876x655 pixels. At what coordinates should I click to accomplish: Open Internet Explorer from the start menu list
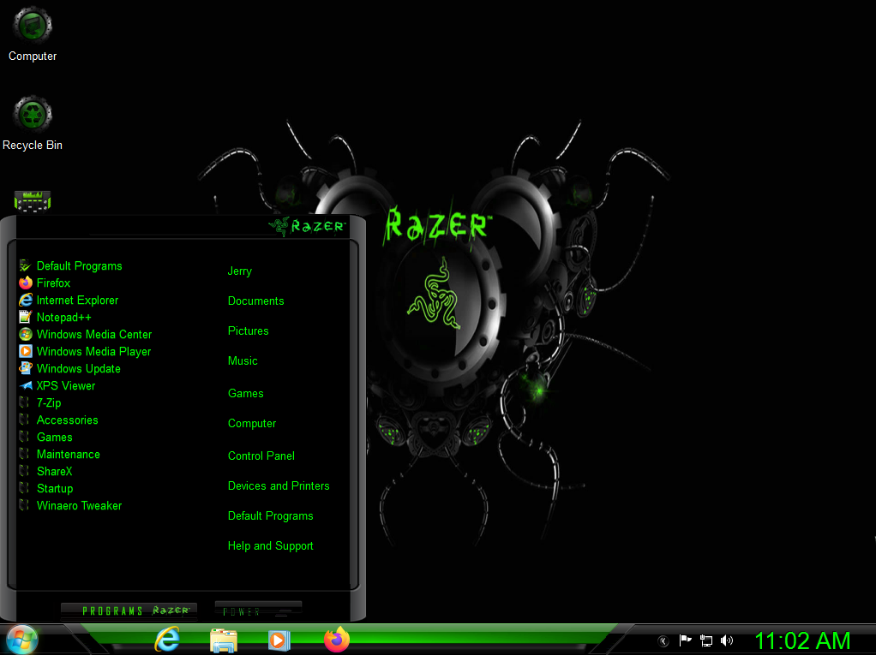[69, 301]
